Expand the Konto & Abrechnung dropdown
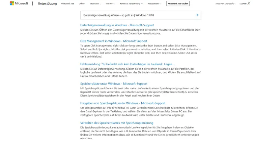This screenshot has width=253, height=142. pyautogui.click(x=131, y=4)
